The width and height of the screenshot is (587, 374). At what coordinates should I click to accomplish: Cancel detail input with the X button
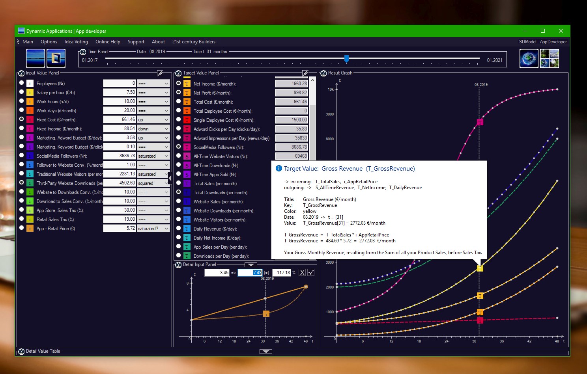[302, 272]
